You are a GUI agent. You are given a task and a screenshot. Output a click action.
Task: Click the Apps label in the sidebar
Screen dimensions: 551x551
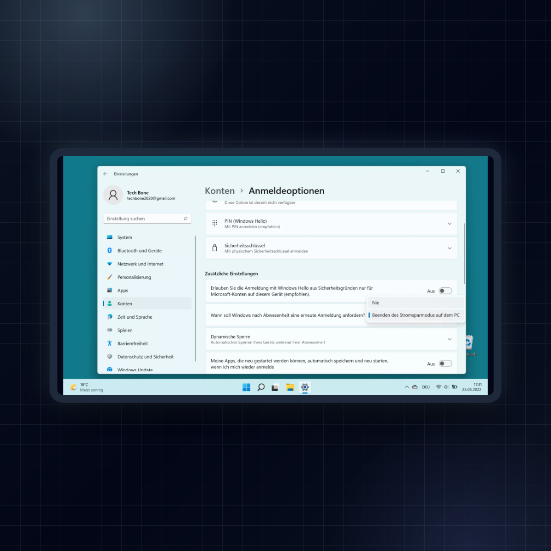pos(123,291)
